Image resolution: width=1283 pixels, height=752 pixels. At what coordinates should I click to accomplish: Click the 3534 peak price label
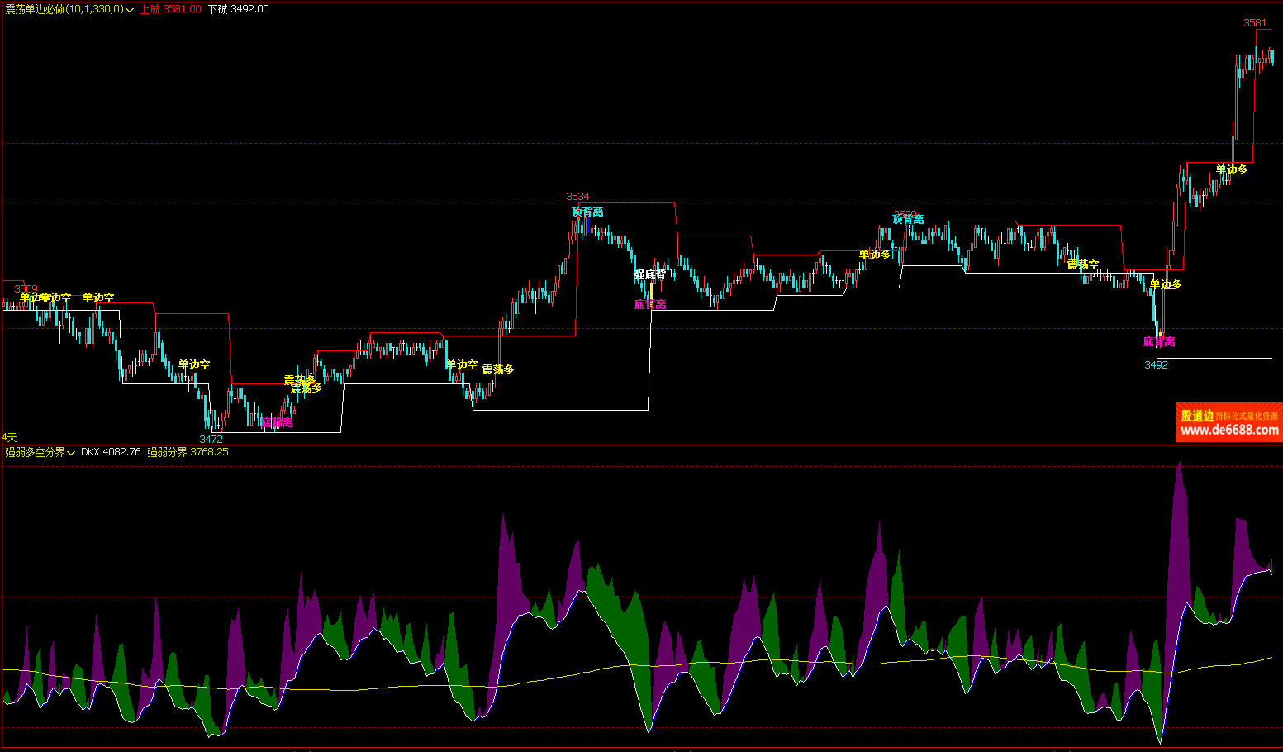[577, 197]
